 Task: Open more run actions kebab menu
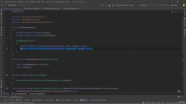pyautogui.click(x=180, y=5)
